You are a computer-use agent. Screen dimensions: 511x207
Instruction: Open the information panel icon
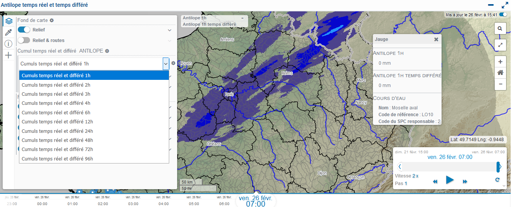[x=9, y=44]
